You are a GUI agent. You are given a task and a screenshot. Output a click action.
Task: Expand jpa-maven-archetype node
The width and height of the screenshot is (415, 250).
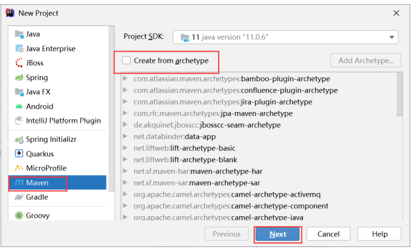click(x=125, y=113)
